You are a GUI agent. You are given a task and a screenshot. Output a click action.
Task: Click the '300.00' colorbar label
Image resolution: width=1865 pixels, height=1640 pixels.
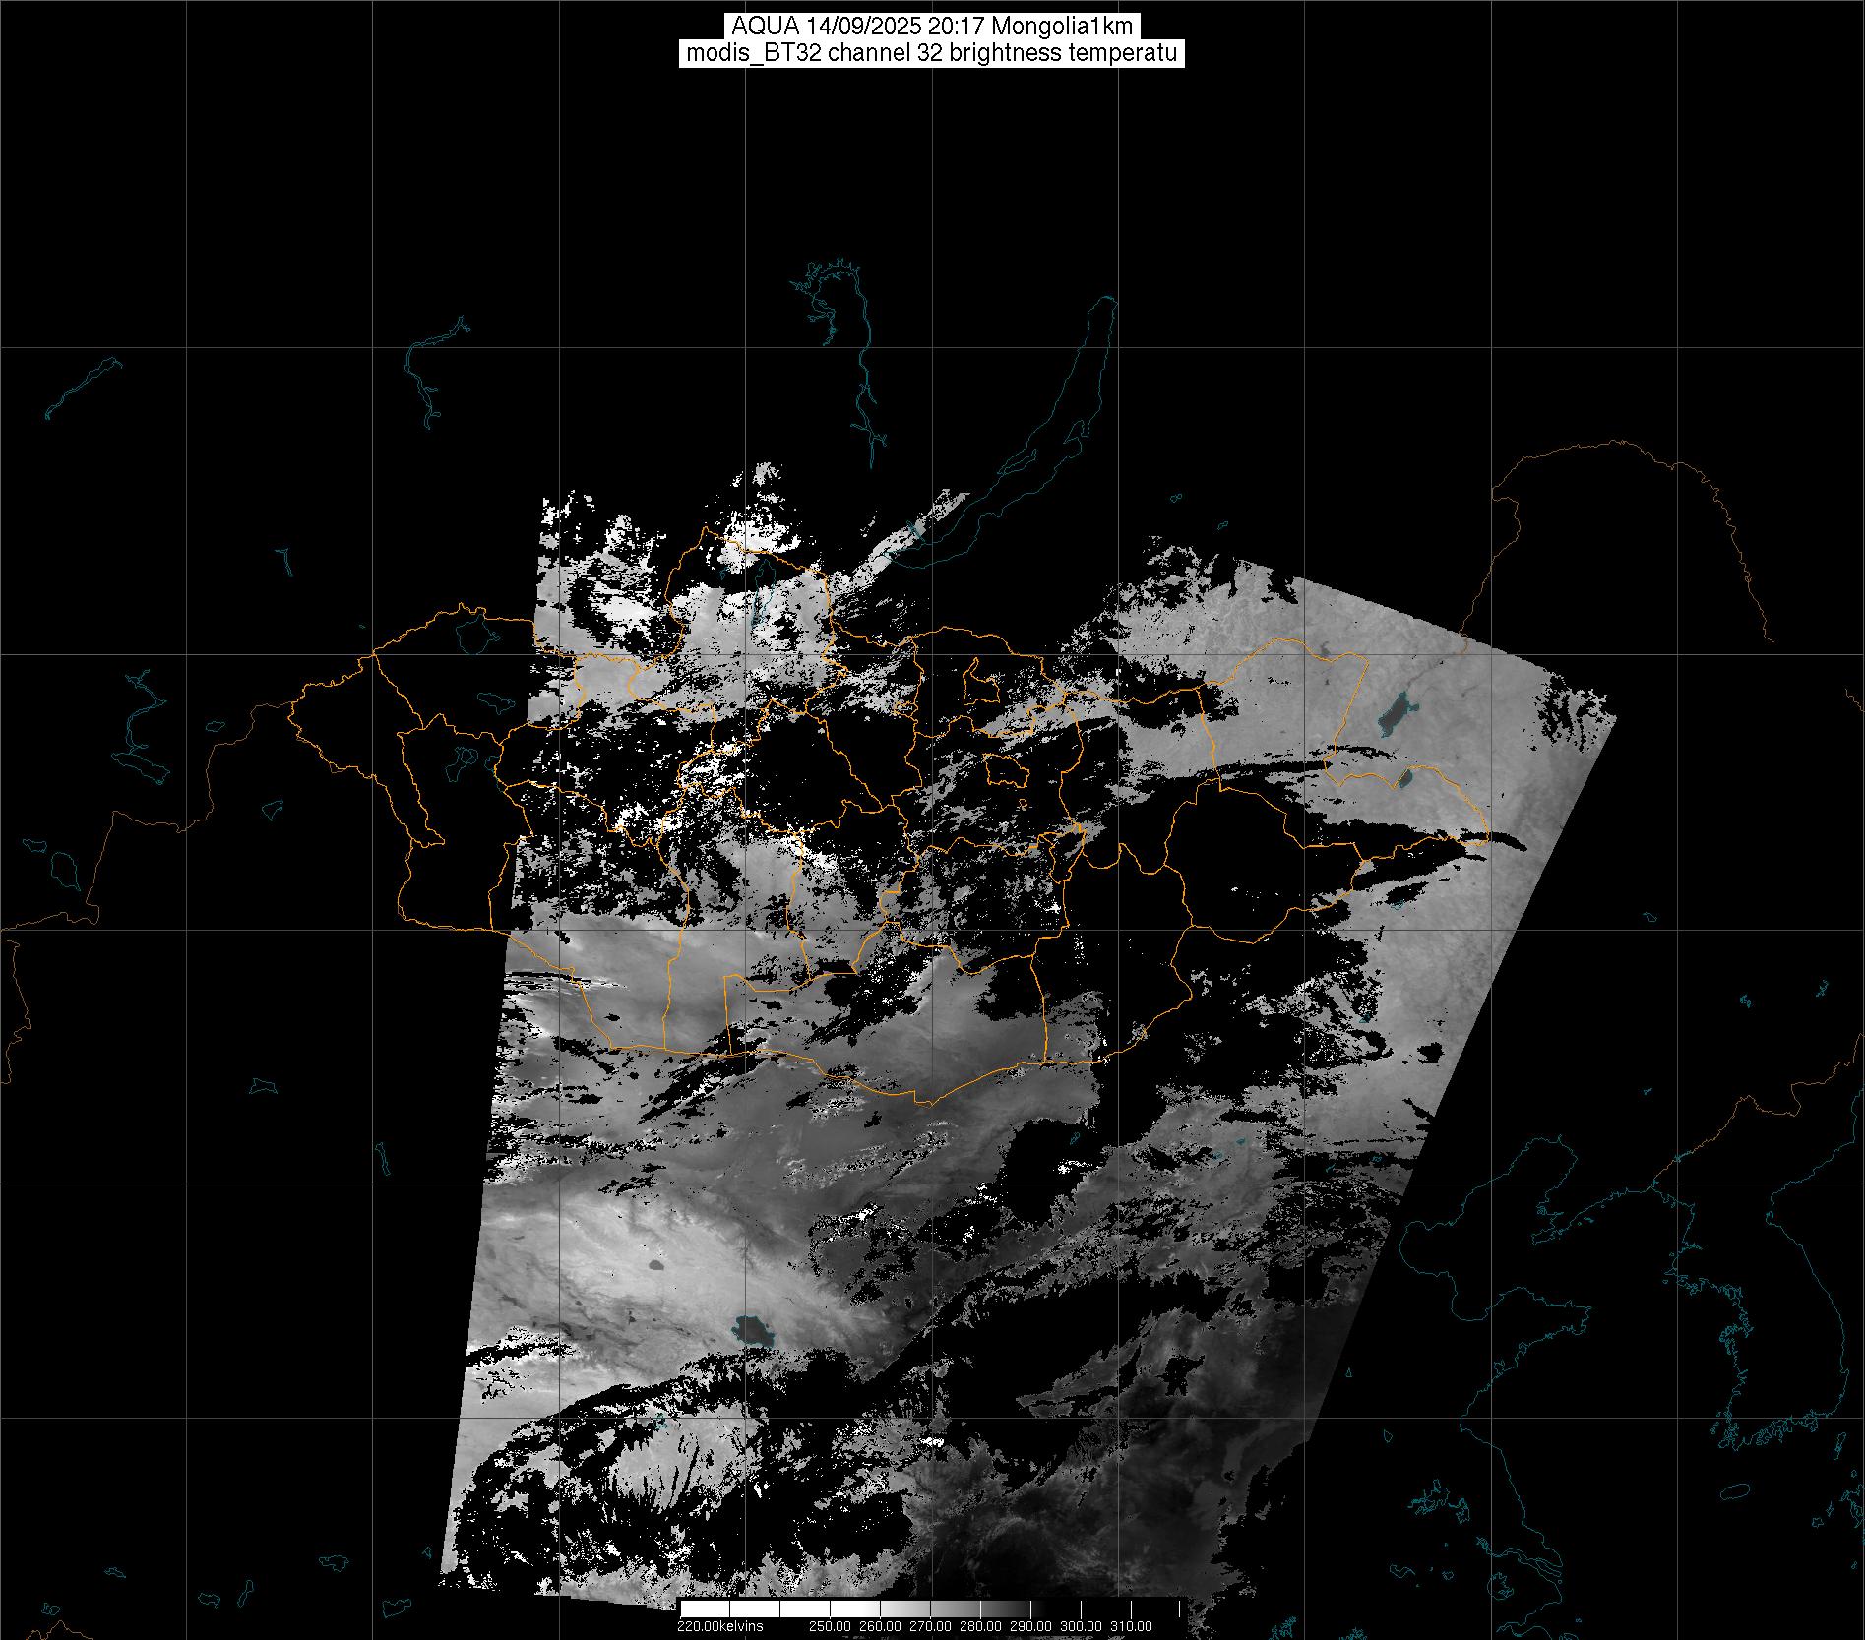(x=1081, y=1626)
